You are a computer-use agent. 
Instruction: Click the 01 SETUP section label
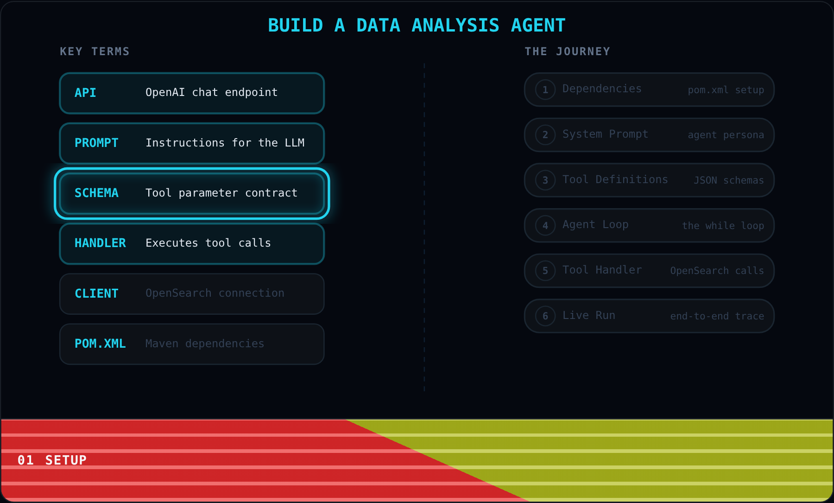52,460
